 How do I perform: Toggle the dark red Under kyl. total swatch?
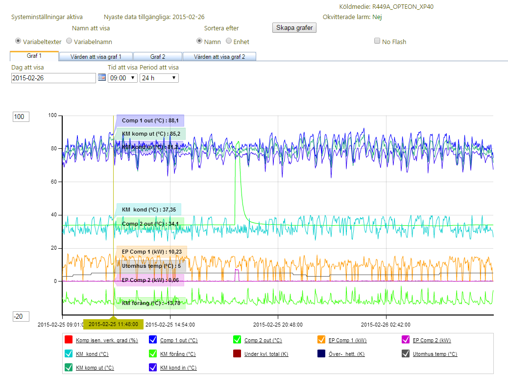(237, 353)
